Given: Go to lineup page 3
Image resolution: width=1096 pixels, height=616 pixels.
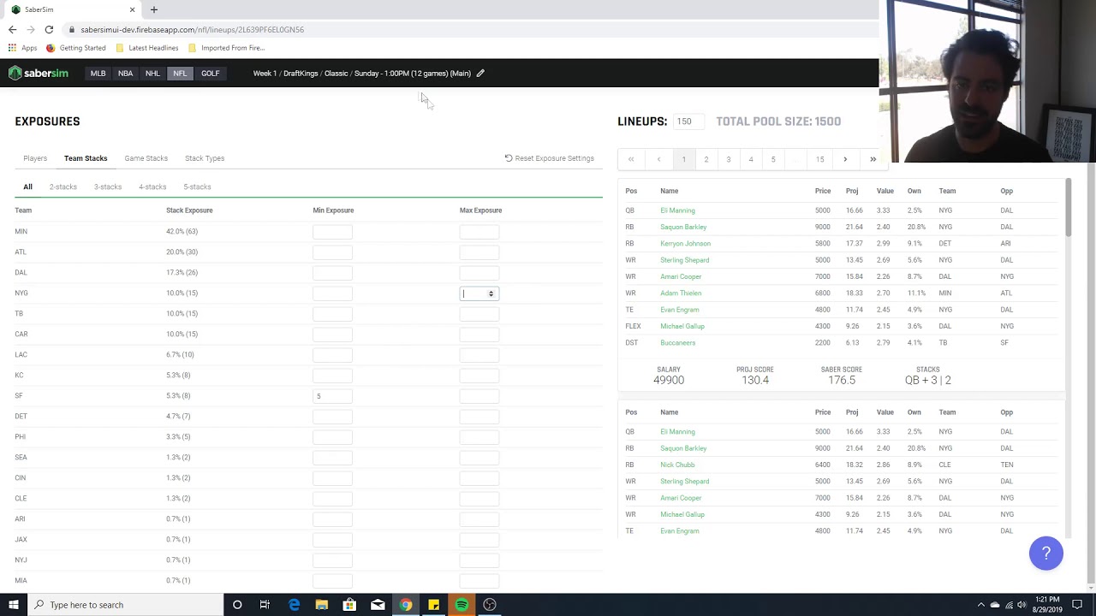Looking at the screenshot, I should 729,159.
